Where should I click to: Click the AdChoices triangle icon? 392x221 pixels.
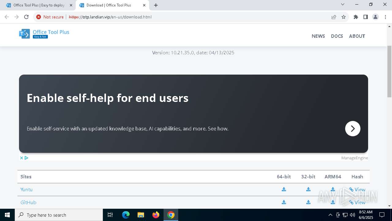click(x=26, y=158)
